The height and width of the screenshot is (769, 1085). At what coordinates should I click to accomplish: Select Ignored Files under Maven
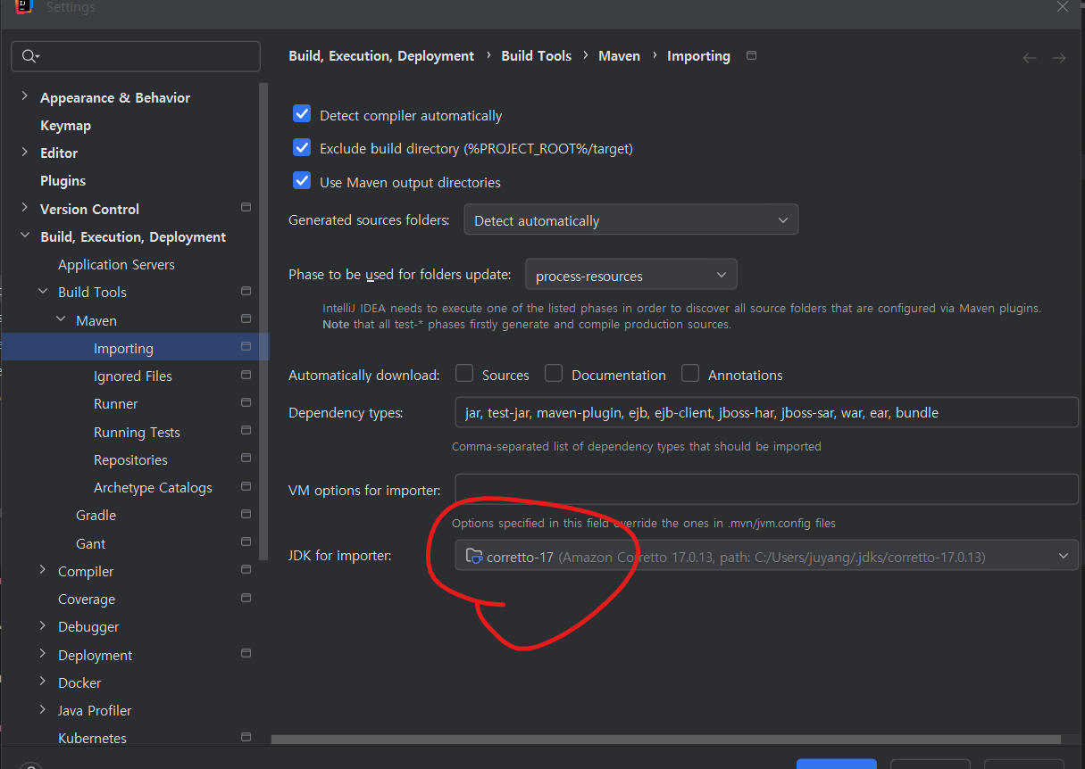tap(133, 376)
